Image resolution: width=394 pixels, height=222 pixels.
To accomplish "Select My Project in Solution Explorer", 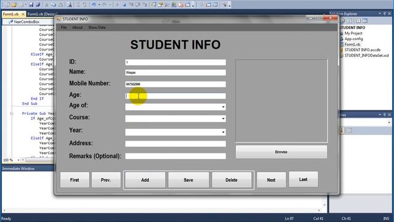I will tap(353, 33).
